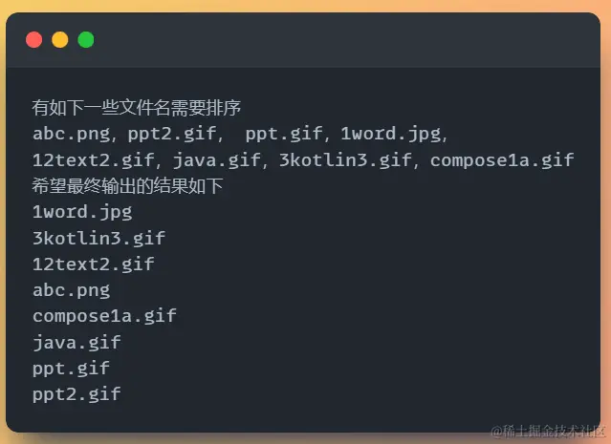Click abc.png in the unsorted input line
Image resolution: width=611 pixels, height=444 pixels.
pos(72,134)
